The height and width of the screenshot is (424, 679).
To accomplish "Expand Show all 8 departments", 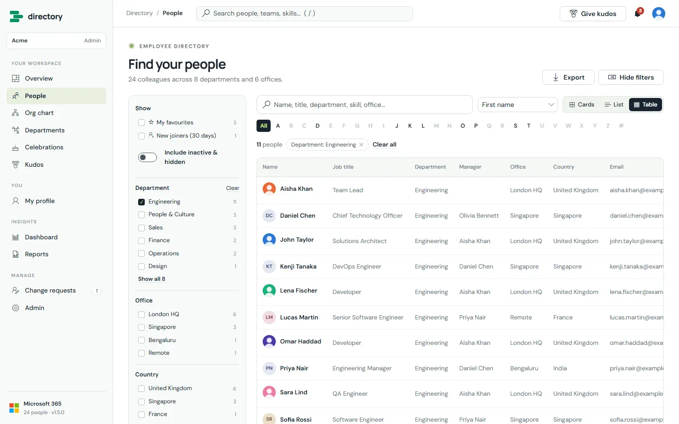I will (x=152, y=279).
